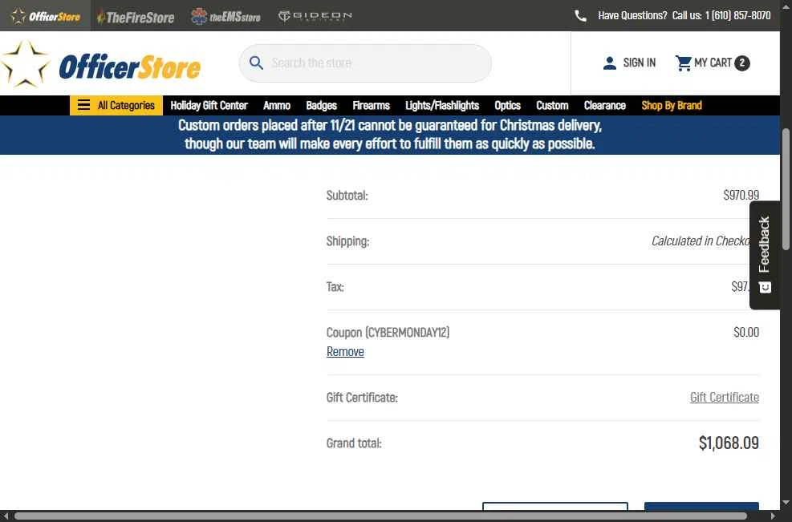Open Shop By Brand menu item
The width and height of the screenshot is (792, 522).
pos(672,106)
